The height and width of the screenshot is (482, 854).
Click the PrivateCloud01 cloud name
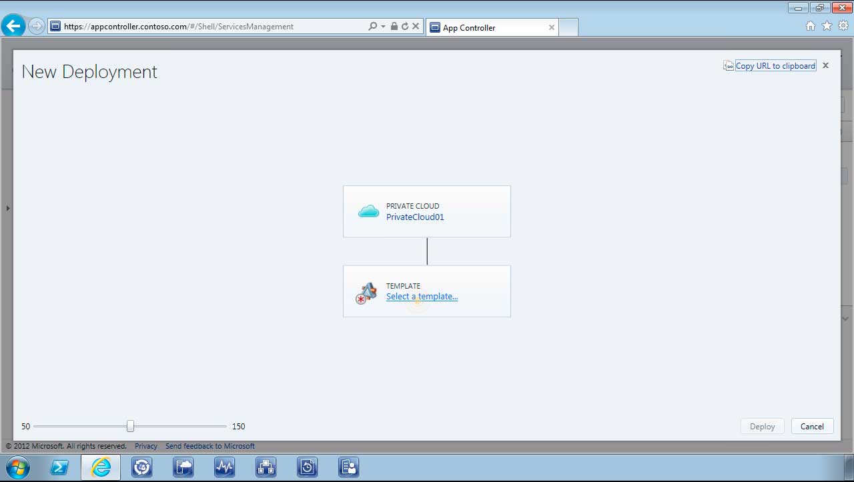tap(415, 217)
